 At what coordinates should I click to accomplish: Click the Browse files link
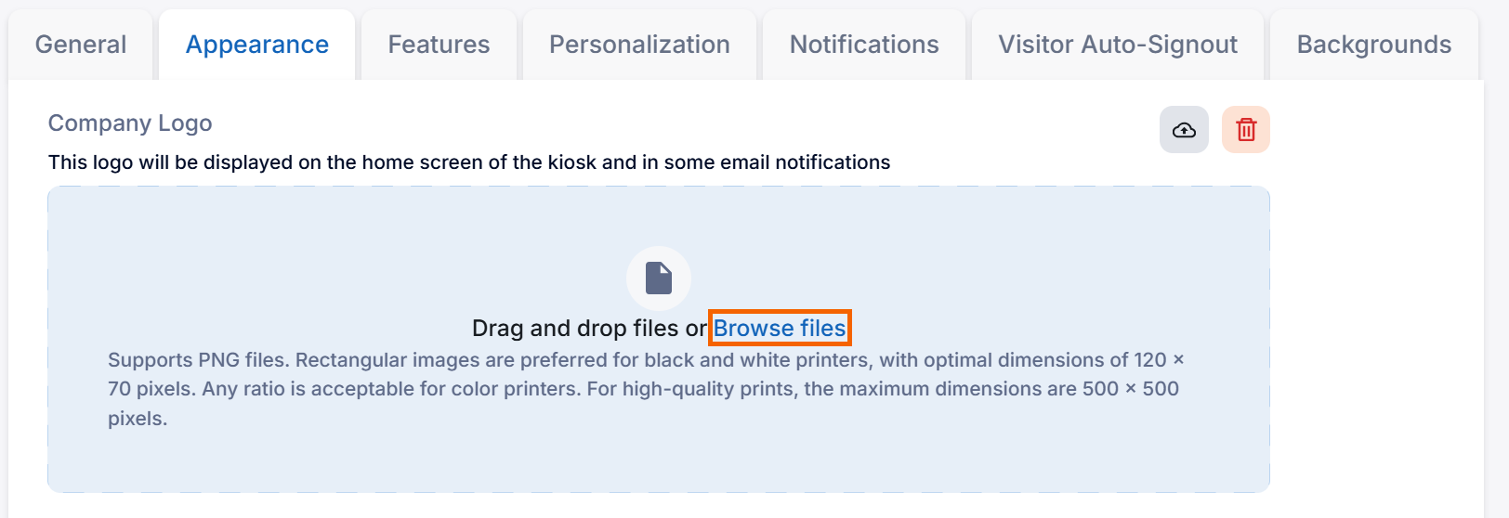coord(780,329)
